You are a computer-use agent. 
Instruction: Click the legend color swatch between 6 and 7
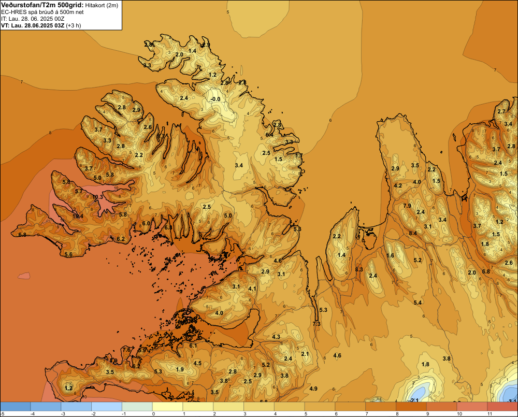pos(350,407)
